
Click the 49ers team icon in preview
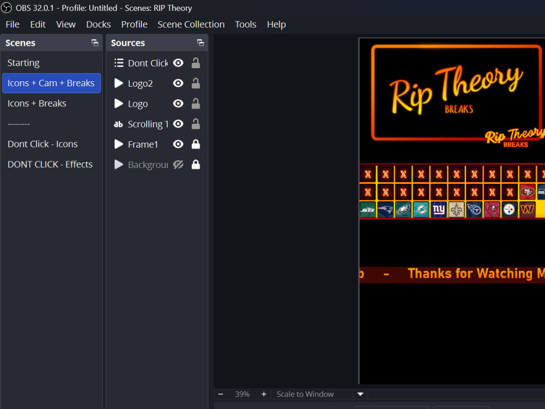pos(527,192)
